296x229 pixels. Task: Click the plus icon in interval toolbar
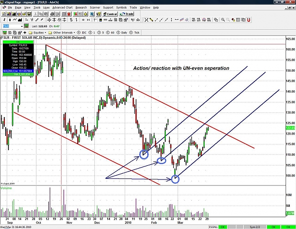25,33
